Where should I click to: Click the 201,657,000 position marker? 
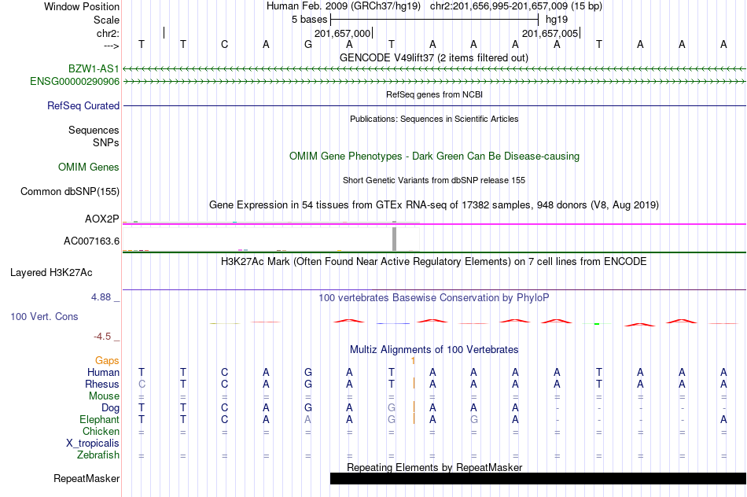343,33
